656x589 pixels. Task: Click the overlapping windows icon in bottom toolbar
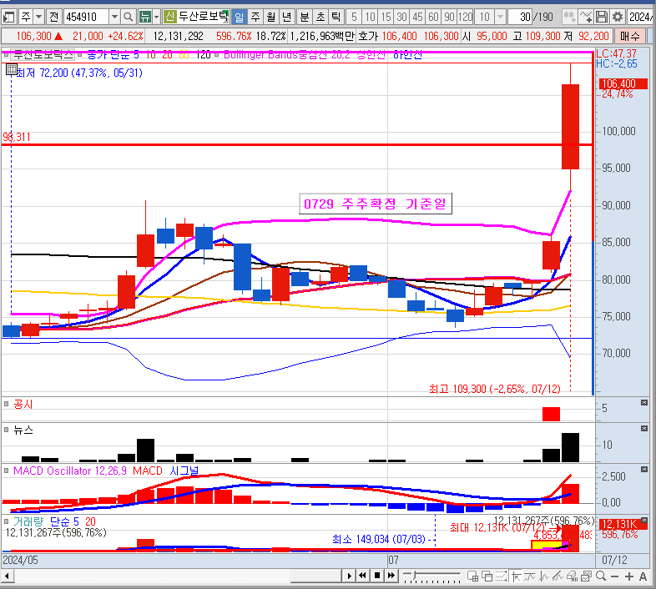pos(487,576)
